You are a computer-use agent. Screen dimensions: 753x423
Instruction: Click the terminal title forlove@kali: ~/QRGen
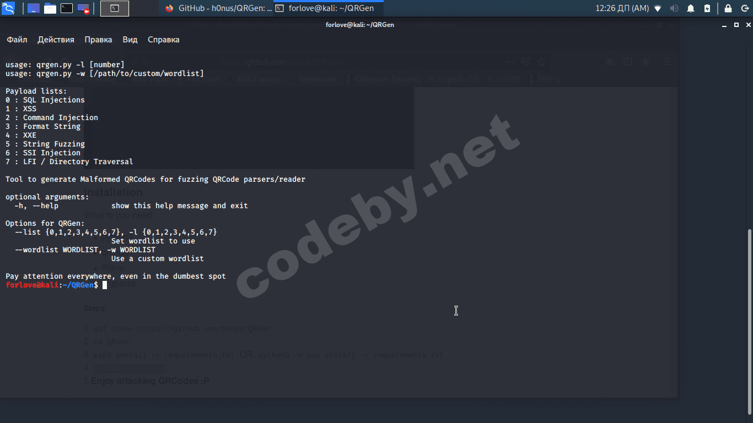(360, 25)
